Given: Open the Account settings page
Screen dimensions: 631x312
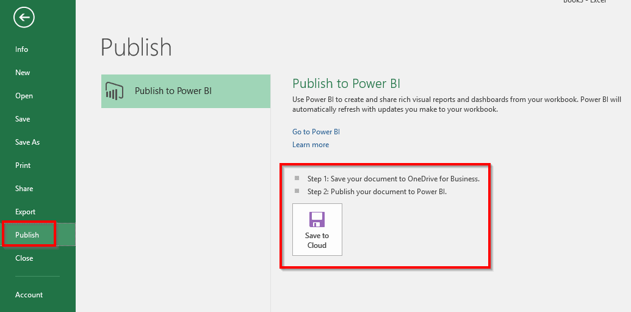Looking at the screenshot, I should click(x=29, y=295).
